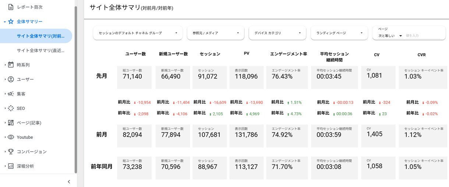Collapse the sidebar with the chevron arrow
Image resolution: width=449 pixels, height=187 pixels.
[69, 181]
